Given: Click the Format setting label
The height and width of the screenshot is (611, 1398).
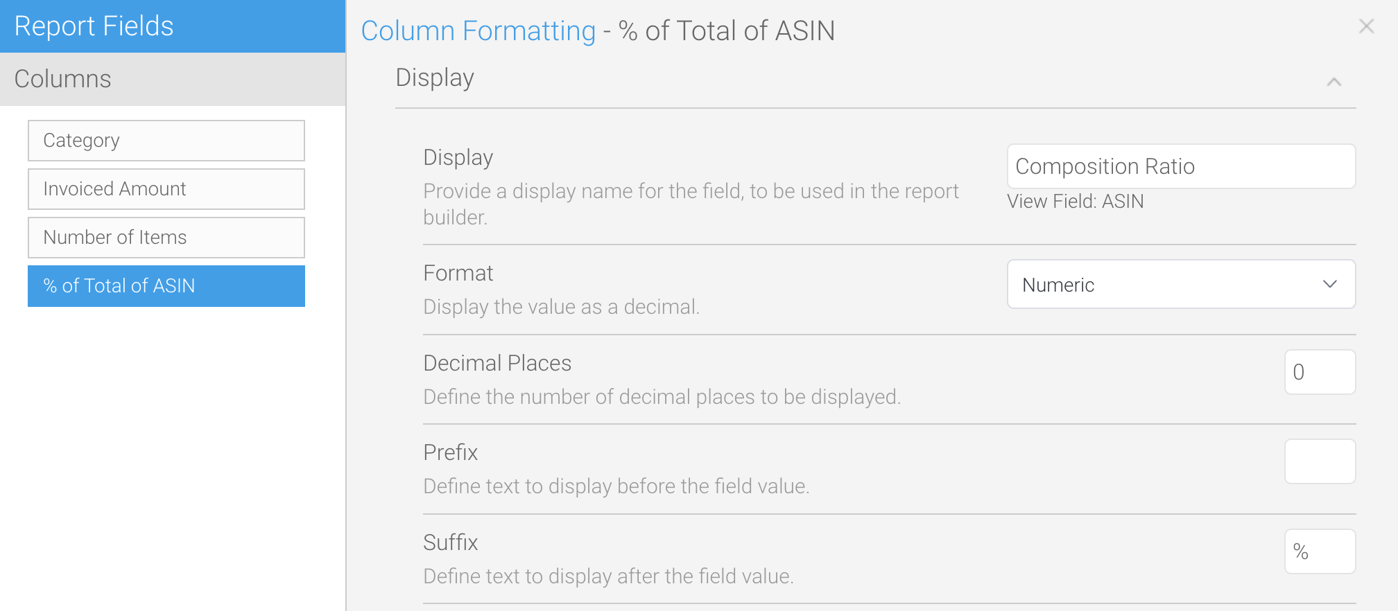Looking at the screenshot, I should (x=458, y=273).
